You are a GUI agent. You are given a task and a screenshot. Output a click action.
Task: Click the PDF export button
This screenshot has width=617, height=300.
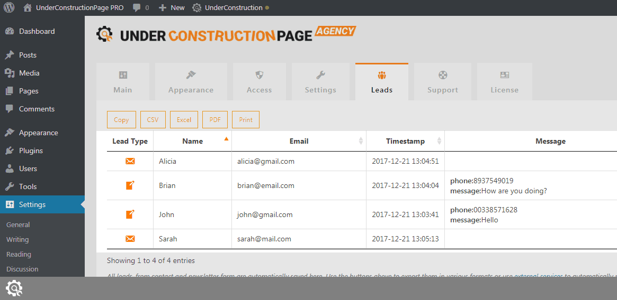pyautogui.click(x=215, y=120)
